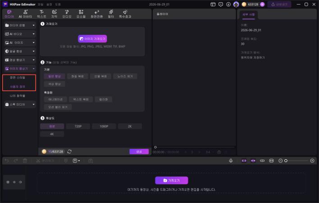The width and height of the screenshot is (319, 203).
Task: Click the link clips icon in timeline toolbar
Action: click(262, 161)
